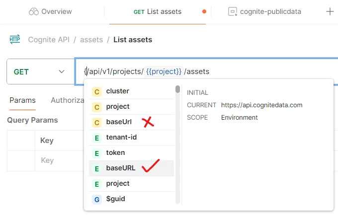Click the yellow C badge beside cluster
338x219 pixels.
pyautogui.click(x=97, y=92)
